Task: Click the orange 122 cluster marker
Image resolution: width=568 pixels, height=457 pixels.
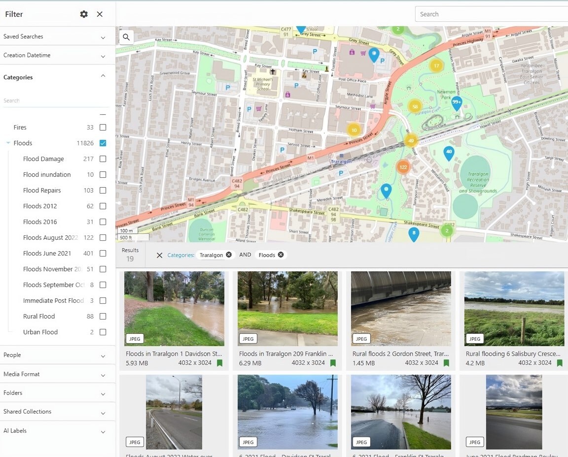Action: 403,167
